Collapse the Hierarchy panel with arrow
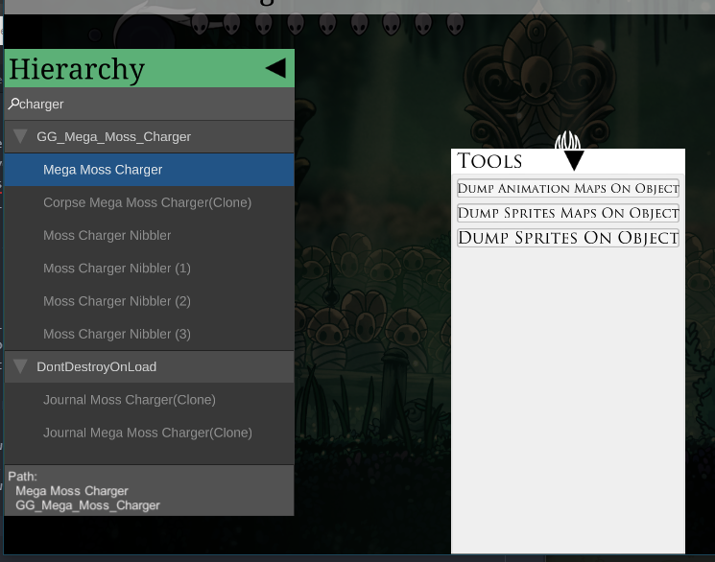Image resolution: width=715 pixels, height=562 pixels. pos(275,68)
